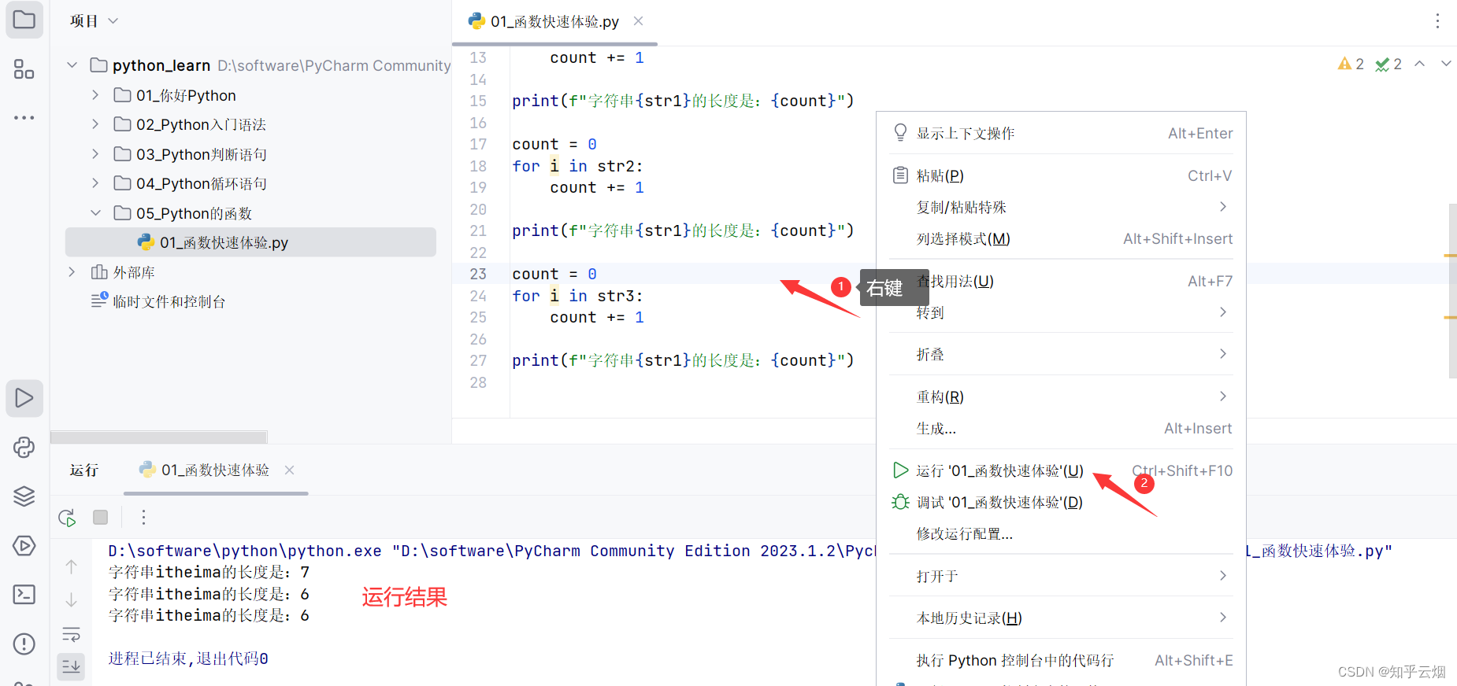
Task: Open the Services tool window icon
Action: (24, 545)
